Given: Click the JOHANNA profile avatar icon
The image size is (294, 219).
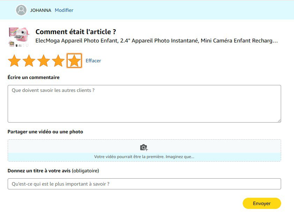Looking at the screenshot, I should (x=21, y=10).
